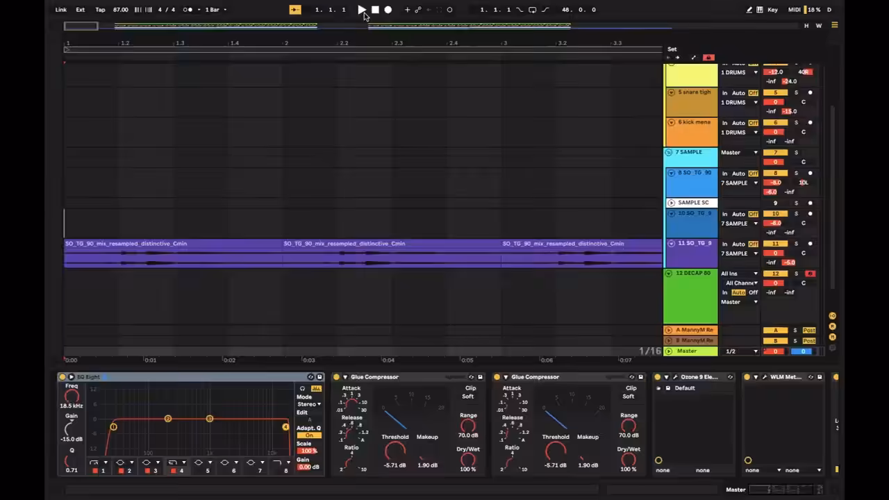Click the Arrangement Record button
Screen dimensions: 889x500
coord(388,10)
